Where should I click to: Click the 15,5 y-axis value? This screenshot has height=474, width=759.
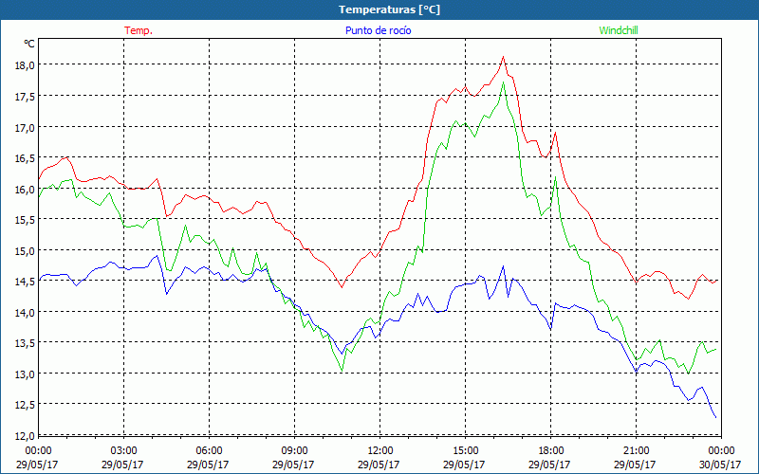coord(25,220)
